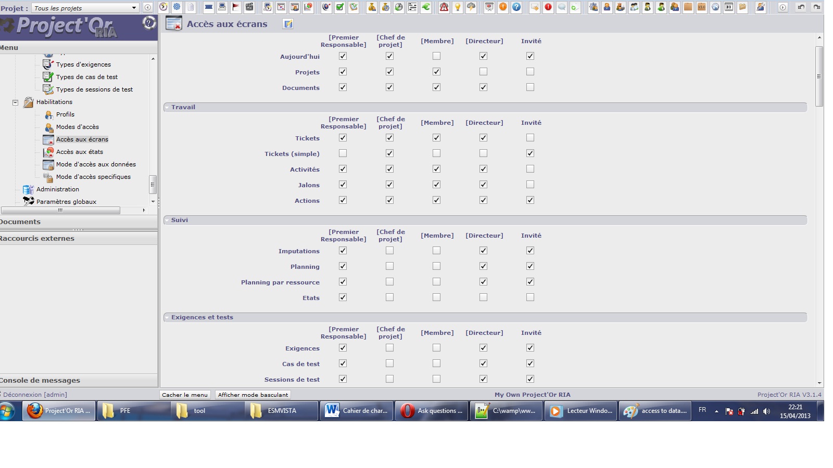This screenshot has height=468, width=833.
Task: Check Chef de projet box for Planning
Action: pos(389,266)
